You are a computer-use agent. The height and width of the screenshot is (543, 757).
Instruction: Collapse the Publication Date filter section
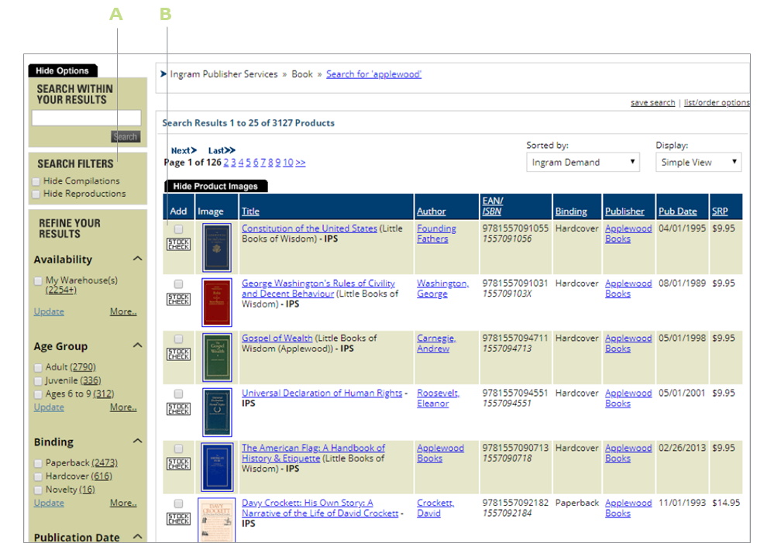click(x=138, y=536)
